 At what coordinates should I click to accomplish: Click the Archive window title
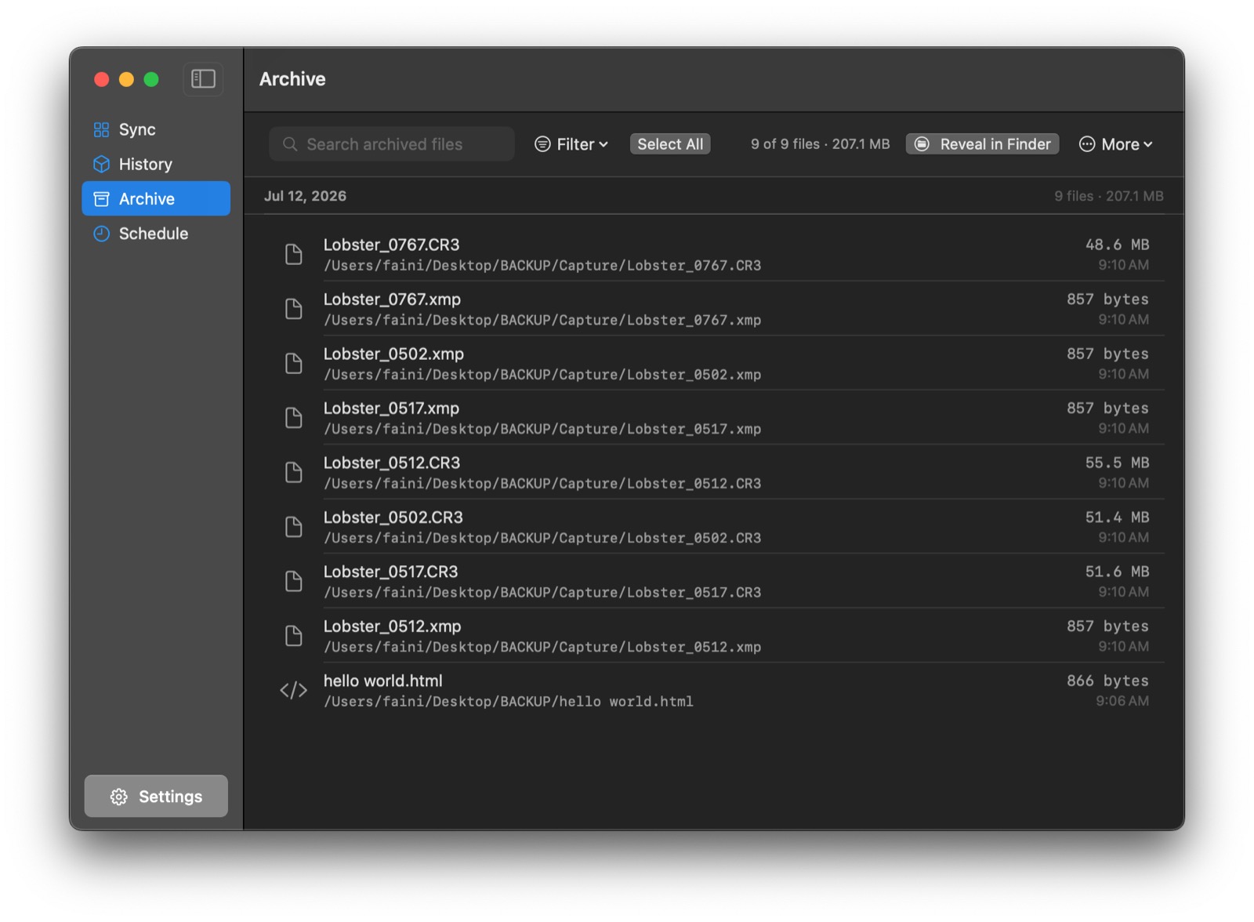point(292,79)
